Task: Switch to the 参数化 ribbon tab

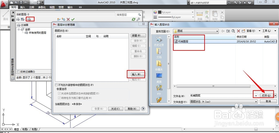Action: [42, 7]
